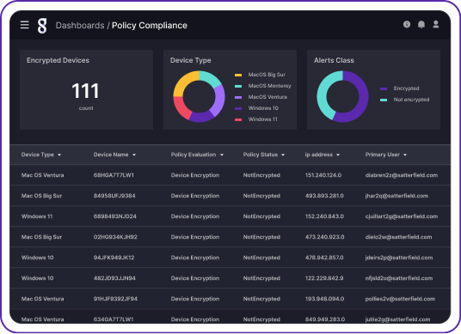Sort by Device Type column arrow
Image resolution: width=461 pixels, height=334 pixels.
tap(59, 155)
